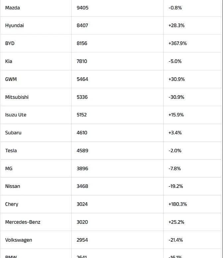Click BYD growth value +367.9%
223x258 pixels.
pos(178,43)
